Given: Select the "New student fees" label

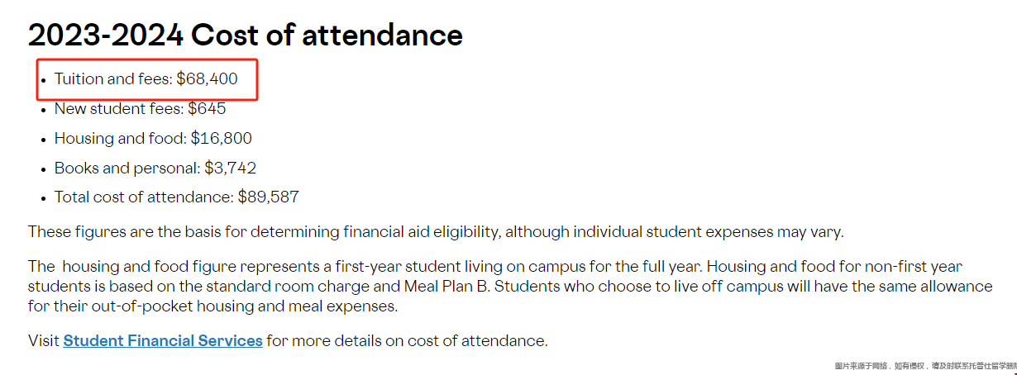Looking at the screenshot, I should [119, 109].
